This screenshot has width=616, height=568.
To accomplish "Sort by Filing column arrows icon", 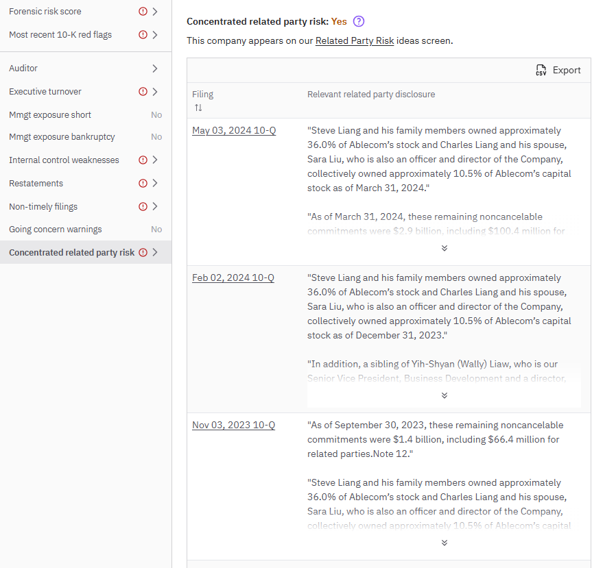I will click(x=198, y=108).
